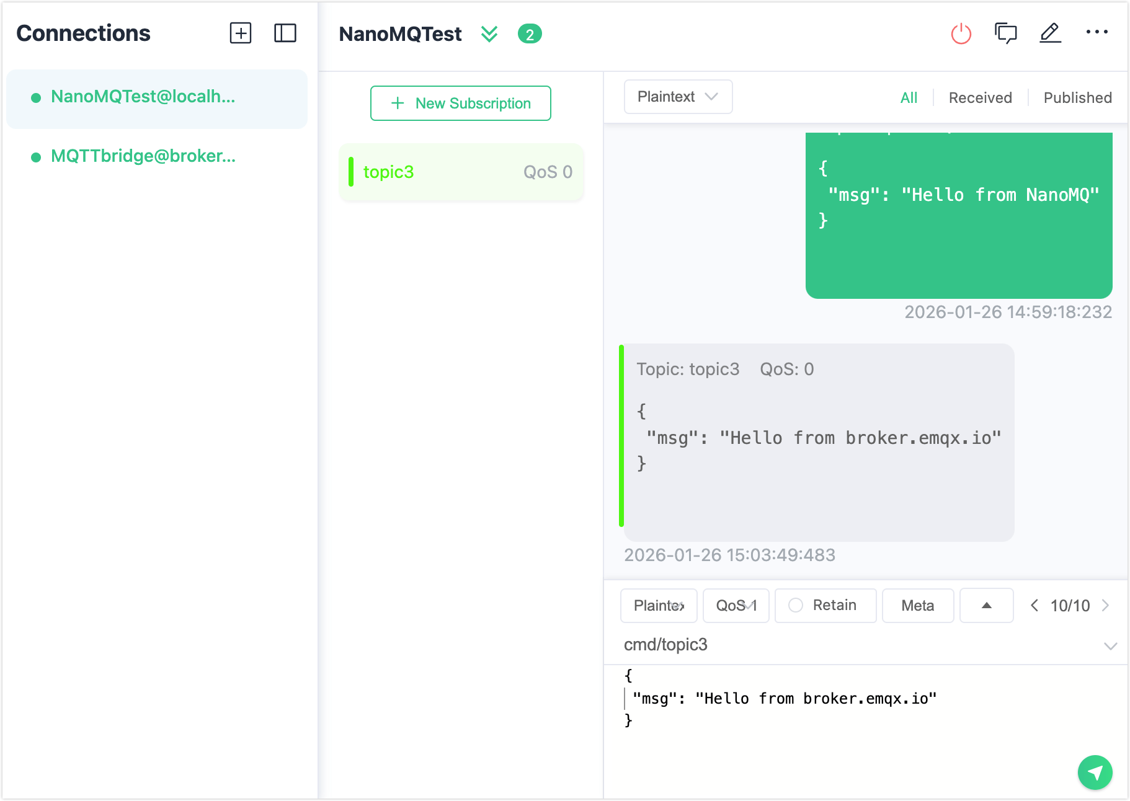Collapse the NanoMQTest connection details chevron

tap(489, 34)
